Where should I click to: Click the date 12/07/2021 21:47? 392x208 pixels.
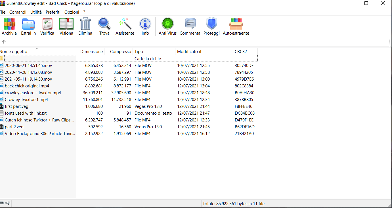coord(194,113)
